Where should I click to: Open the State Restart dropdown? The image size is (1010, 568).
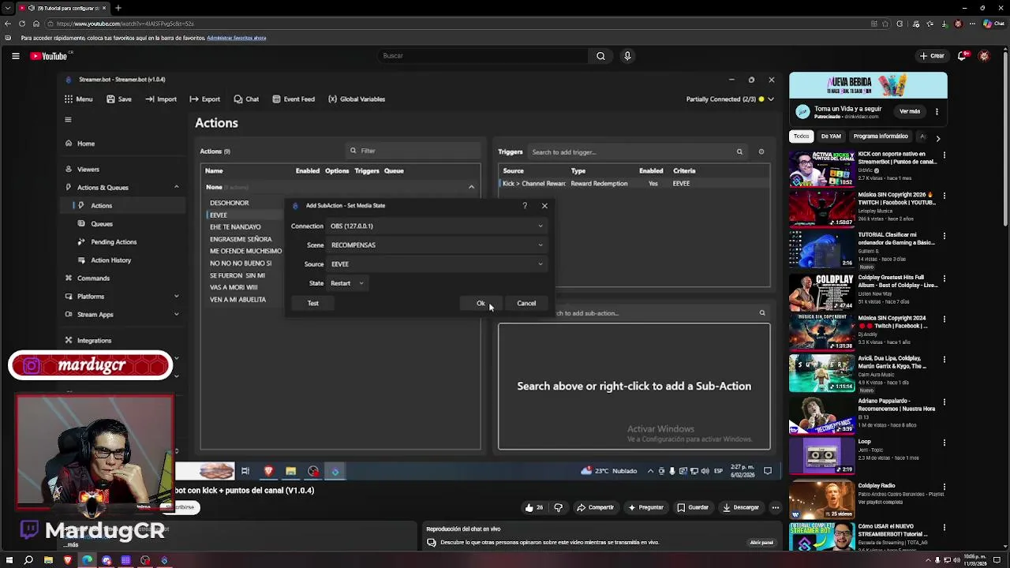pyautogui.click(x=347, y=283)
